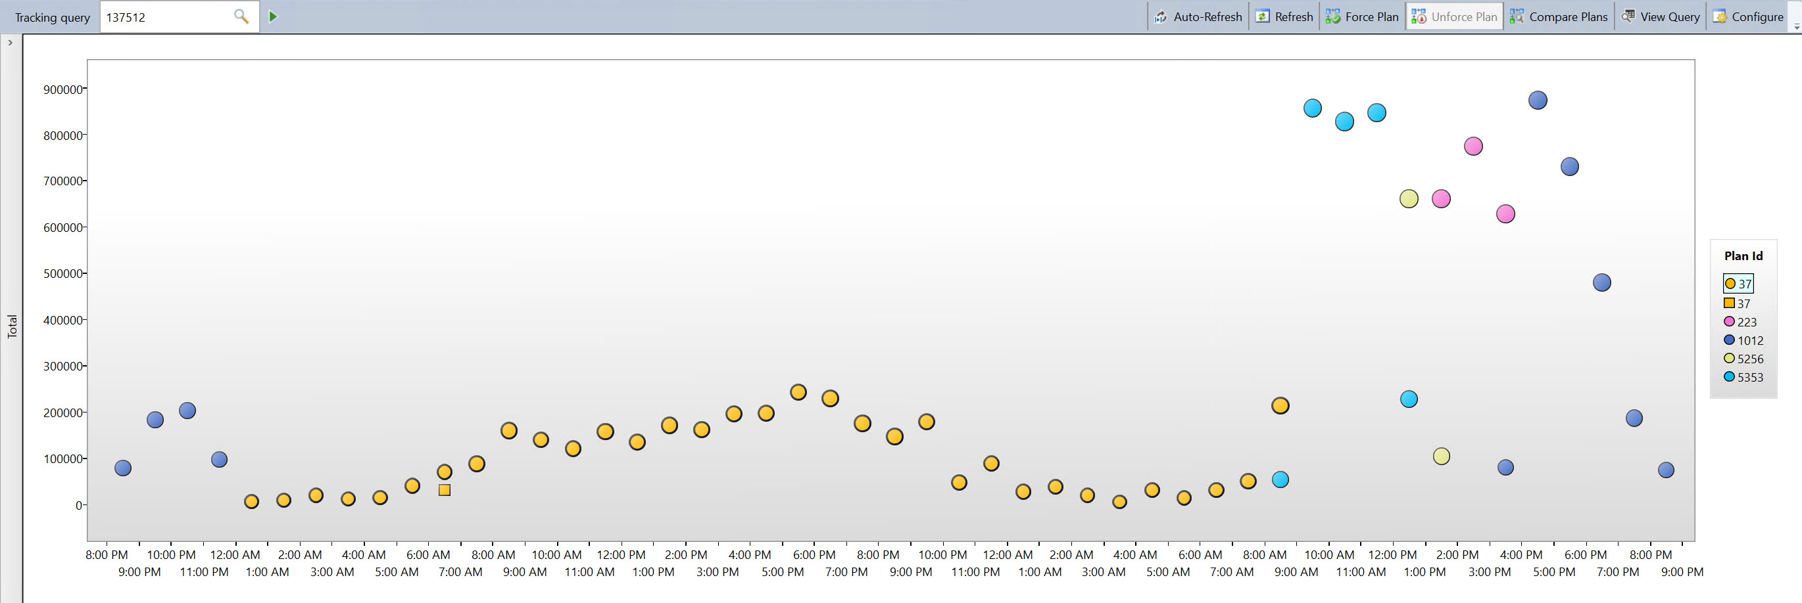
Task: Click the Tracking query ID input field
Action: click(x=168, y=17)
